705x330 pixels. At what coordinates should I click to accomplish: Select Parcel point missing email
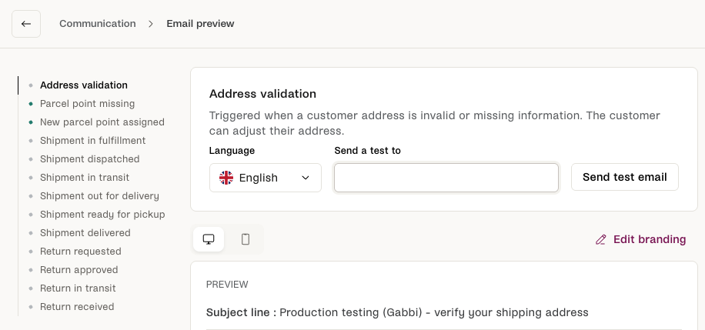(x=87, y=104)
